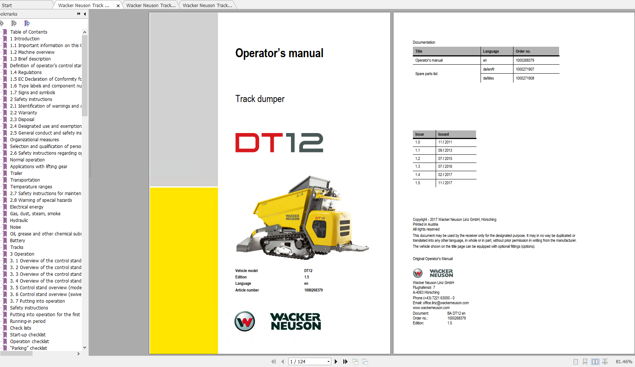Open the second Wacker Neuson Track tab
Image resolution: width=635 pixels, height=367 pixels.
pyautogui.click(x=151, y=5)
